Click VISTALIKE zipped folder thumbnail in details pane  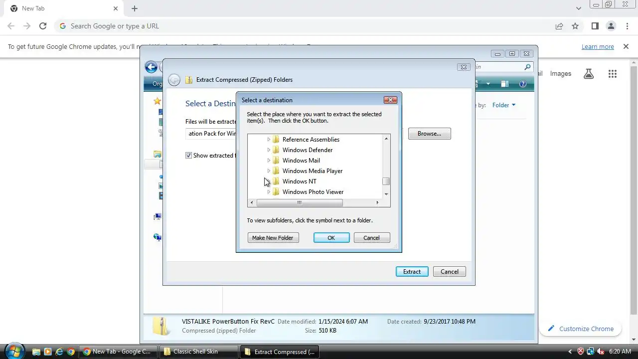click(x=162, y=326)
